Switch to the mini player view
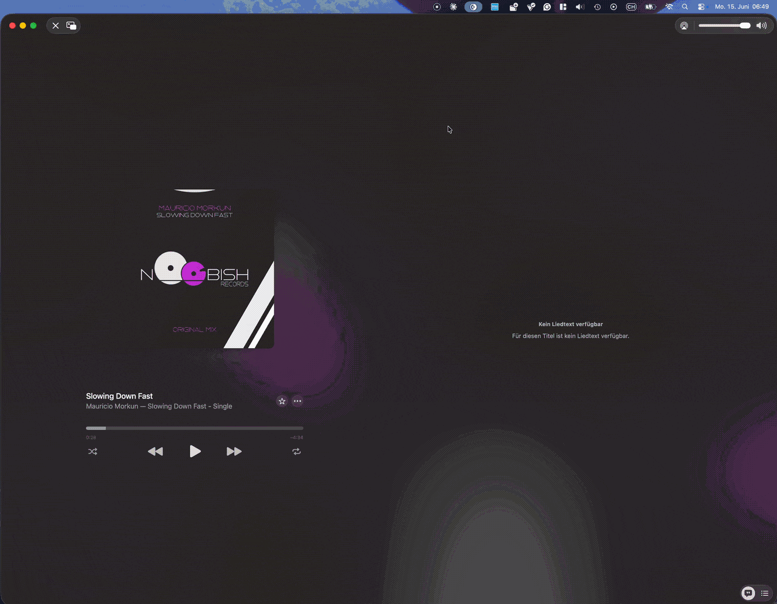The height and width of the screenshot is (604, 777). tap(71, 26)
